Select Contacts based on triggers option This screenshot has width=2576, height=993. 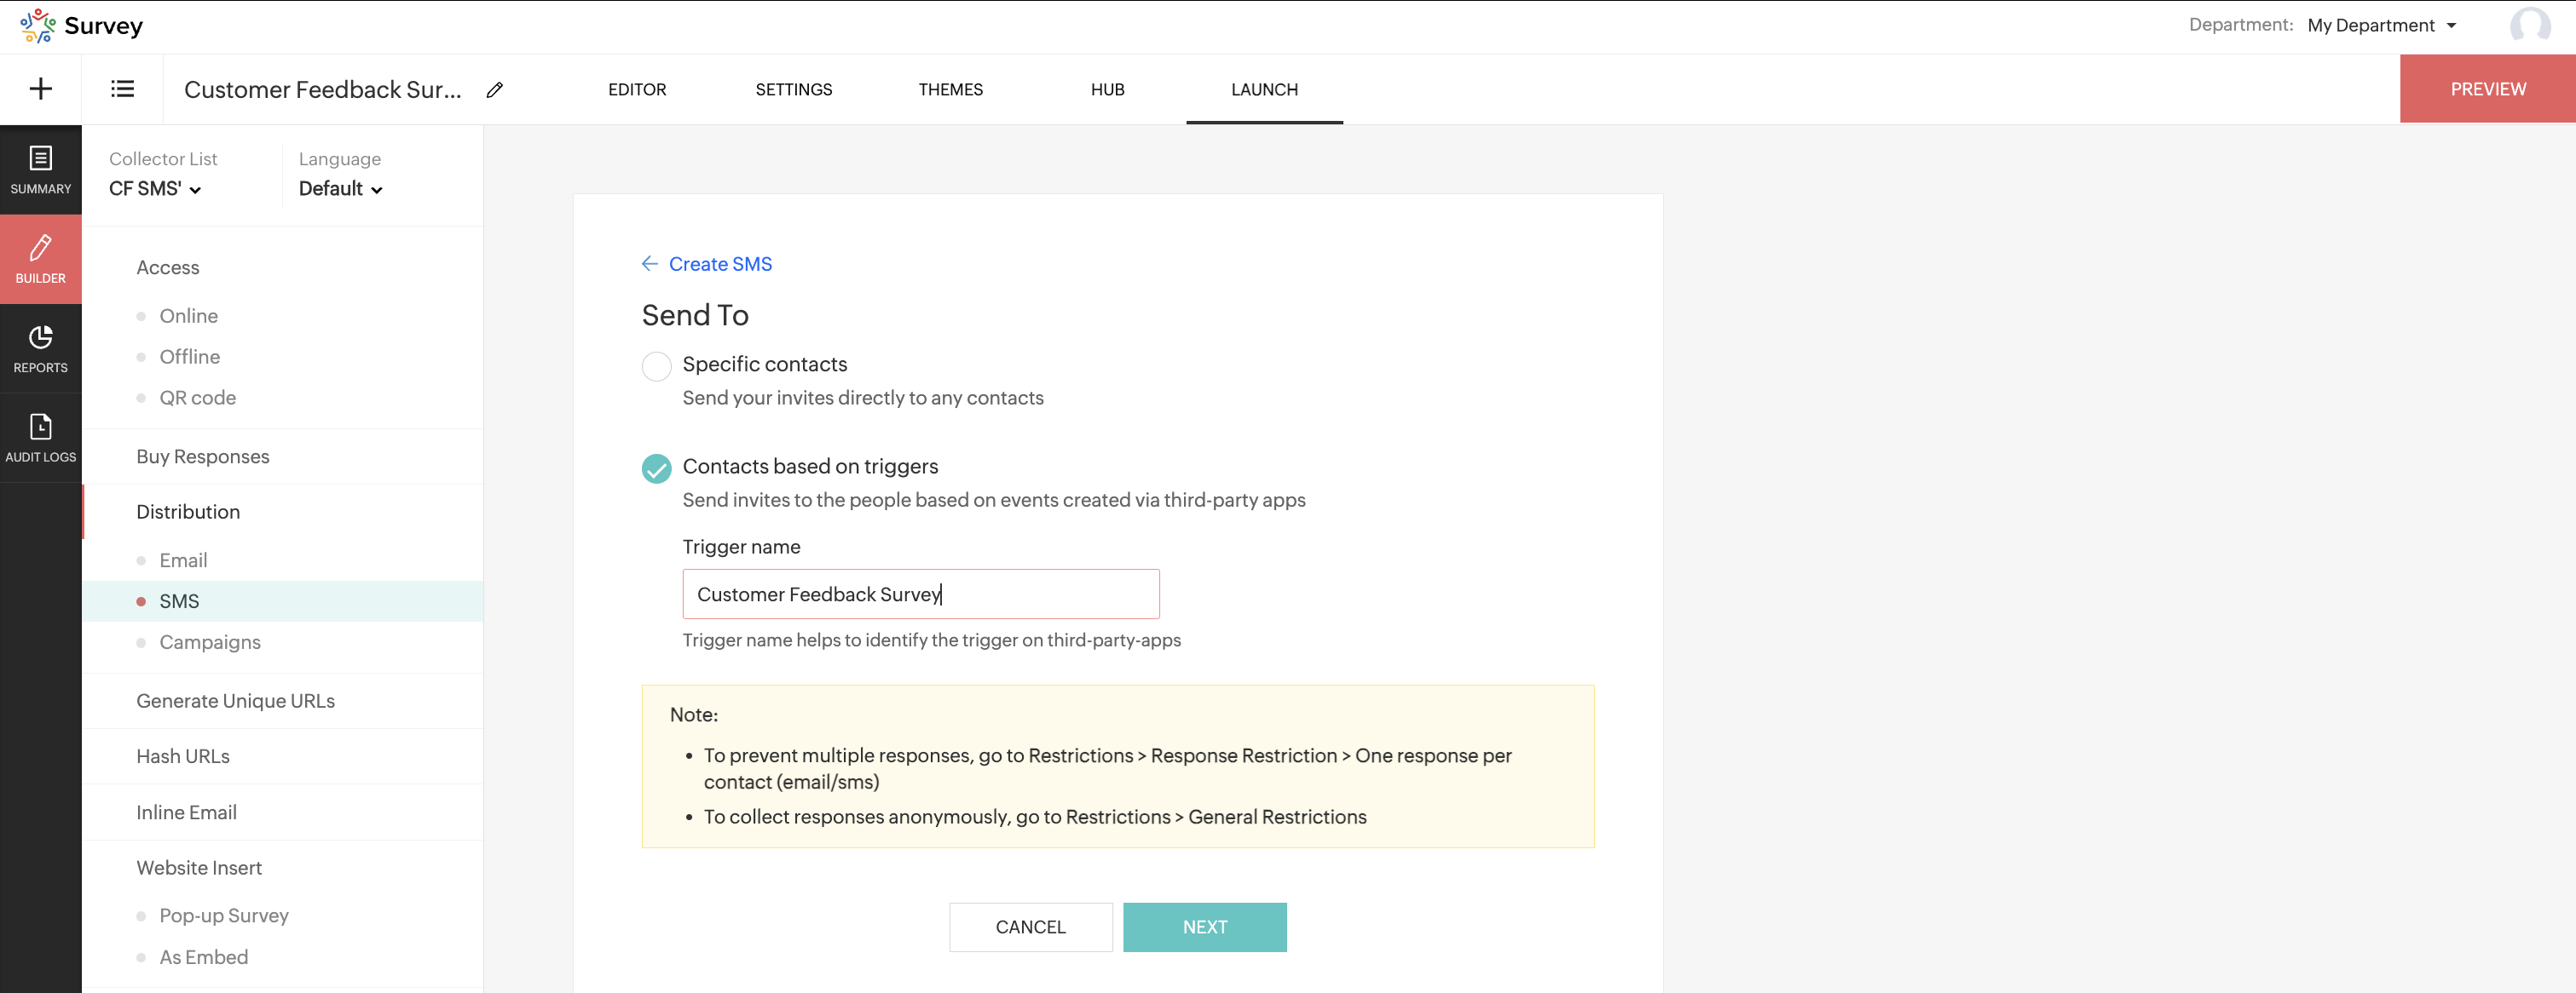[x=656, y=468]
